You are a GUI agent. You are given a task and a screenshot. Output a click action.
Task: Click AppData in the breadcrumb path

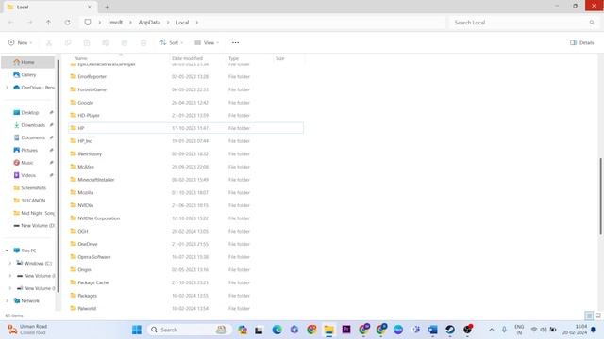[149, 23]
